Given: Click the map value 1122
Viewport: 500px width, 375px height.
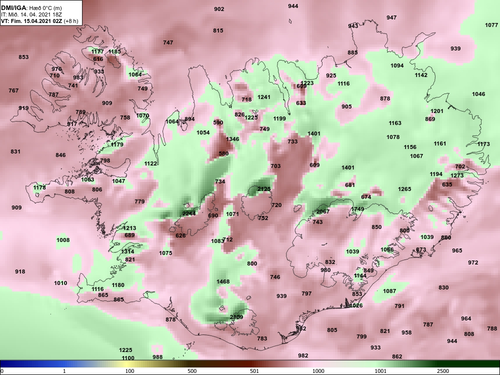Looking at the screenshot, I should (x=150, y=163).
